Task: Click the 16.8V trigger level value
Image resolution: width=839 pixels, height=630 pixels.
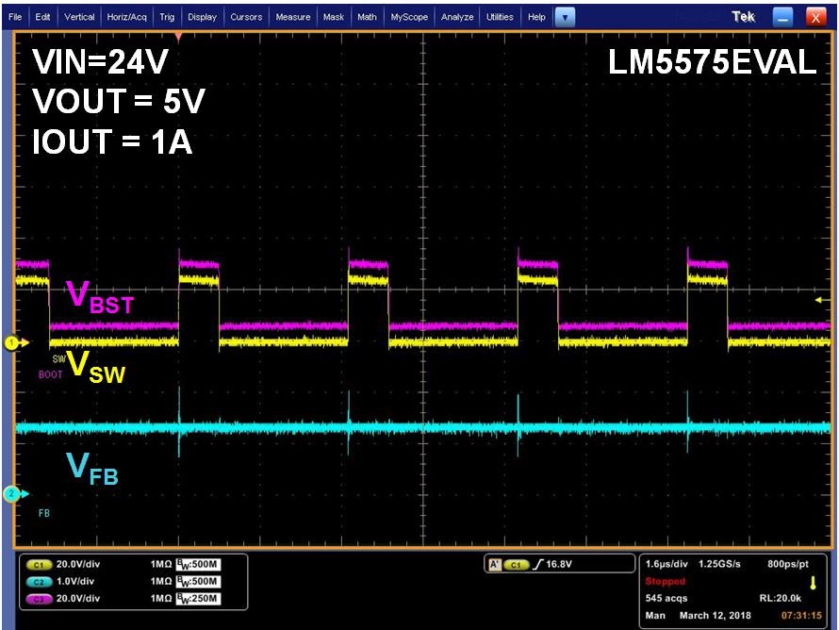Action: (559, 564)
